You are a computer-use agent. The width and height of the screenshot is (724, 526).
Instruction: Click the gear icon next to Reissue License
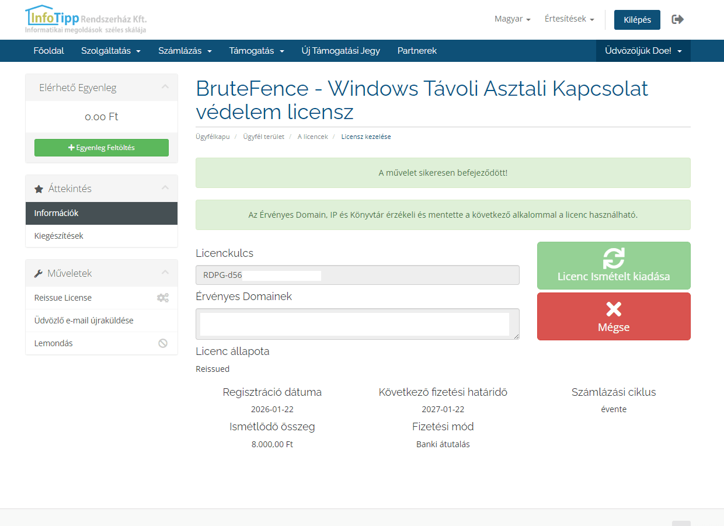click(162, 297)
